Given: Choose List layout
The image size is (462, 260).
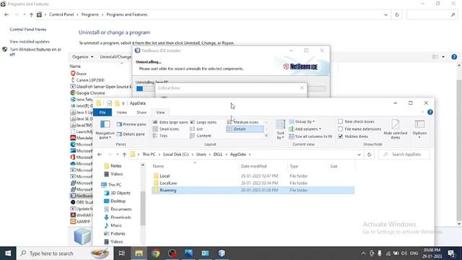Looking at the screenshot, I should click(196, 129).
